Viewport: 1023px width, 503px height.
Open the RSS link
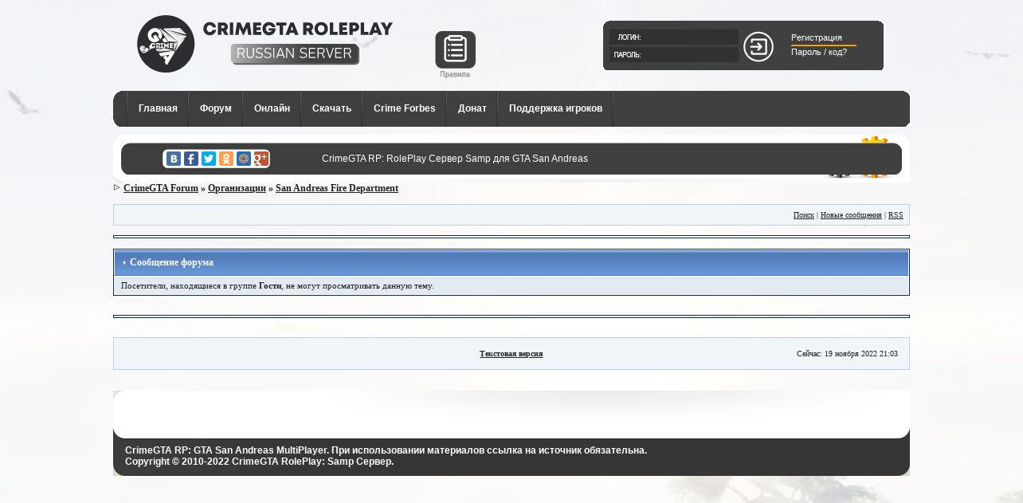(x=896, y=215)
